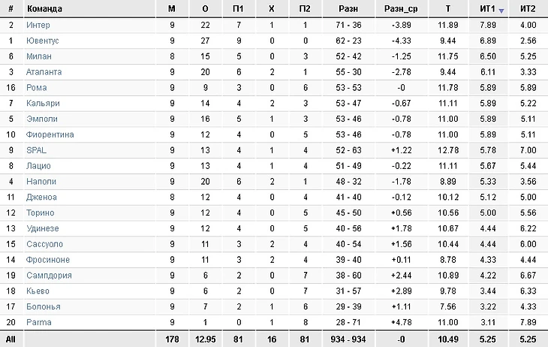Click the sort arrow icon next to ИТ1
This screenshot has width=548, height=347.
click(x=501, y=10)
